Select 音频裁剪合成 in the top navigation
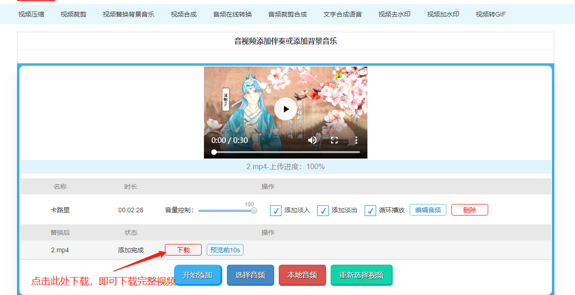 click(x=287, y=14)
